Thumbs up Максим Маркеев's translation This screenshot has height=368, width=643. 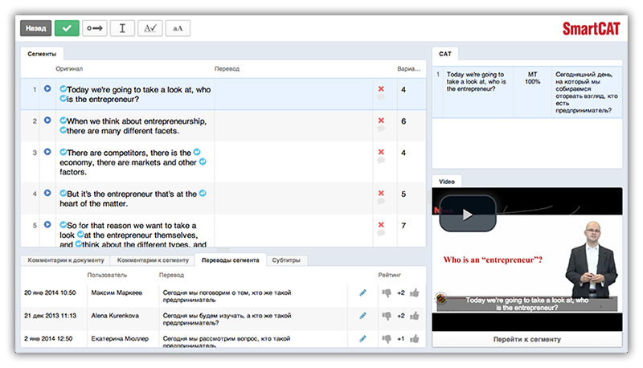point(415,292)
